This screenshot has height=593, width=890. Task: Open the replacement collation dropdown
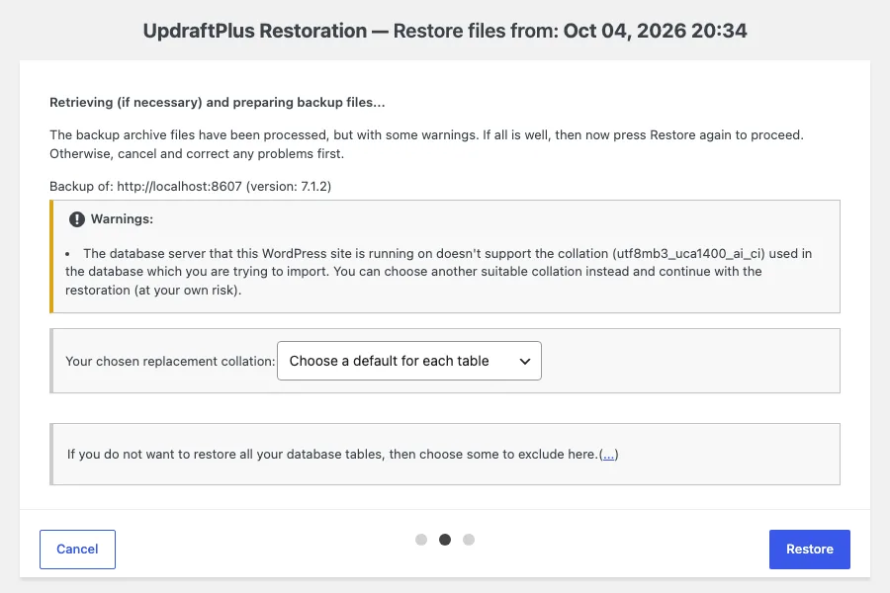click(408, 361)
